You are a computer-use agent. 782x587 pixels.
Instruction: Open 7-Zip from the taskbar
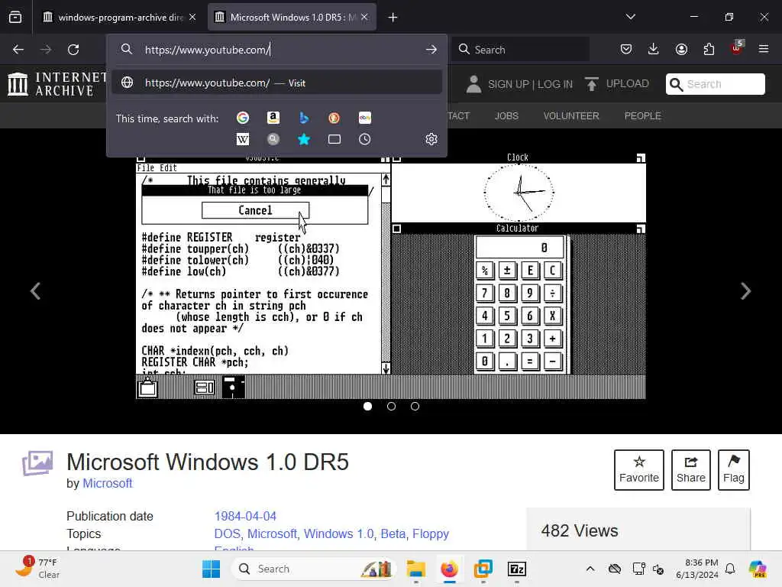tap(517, 569)
